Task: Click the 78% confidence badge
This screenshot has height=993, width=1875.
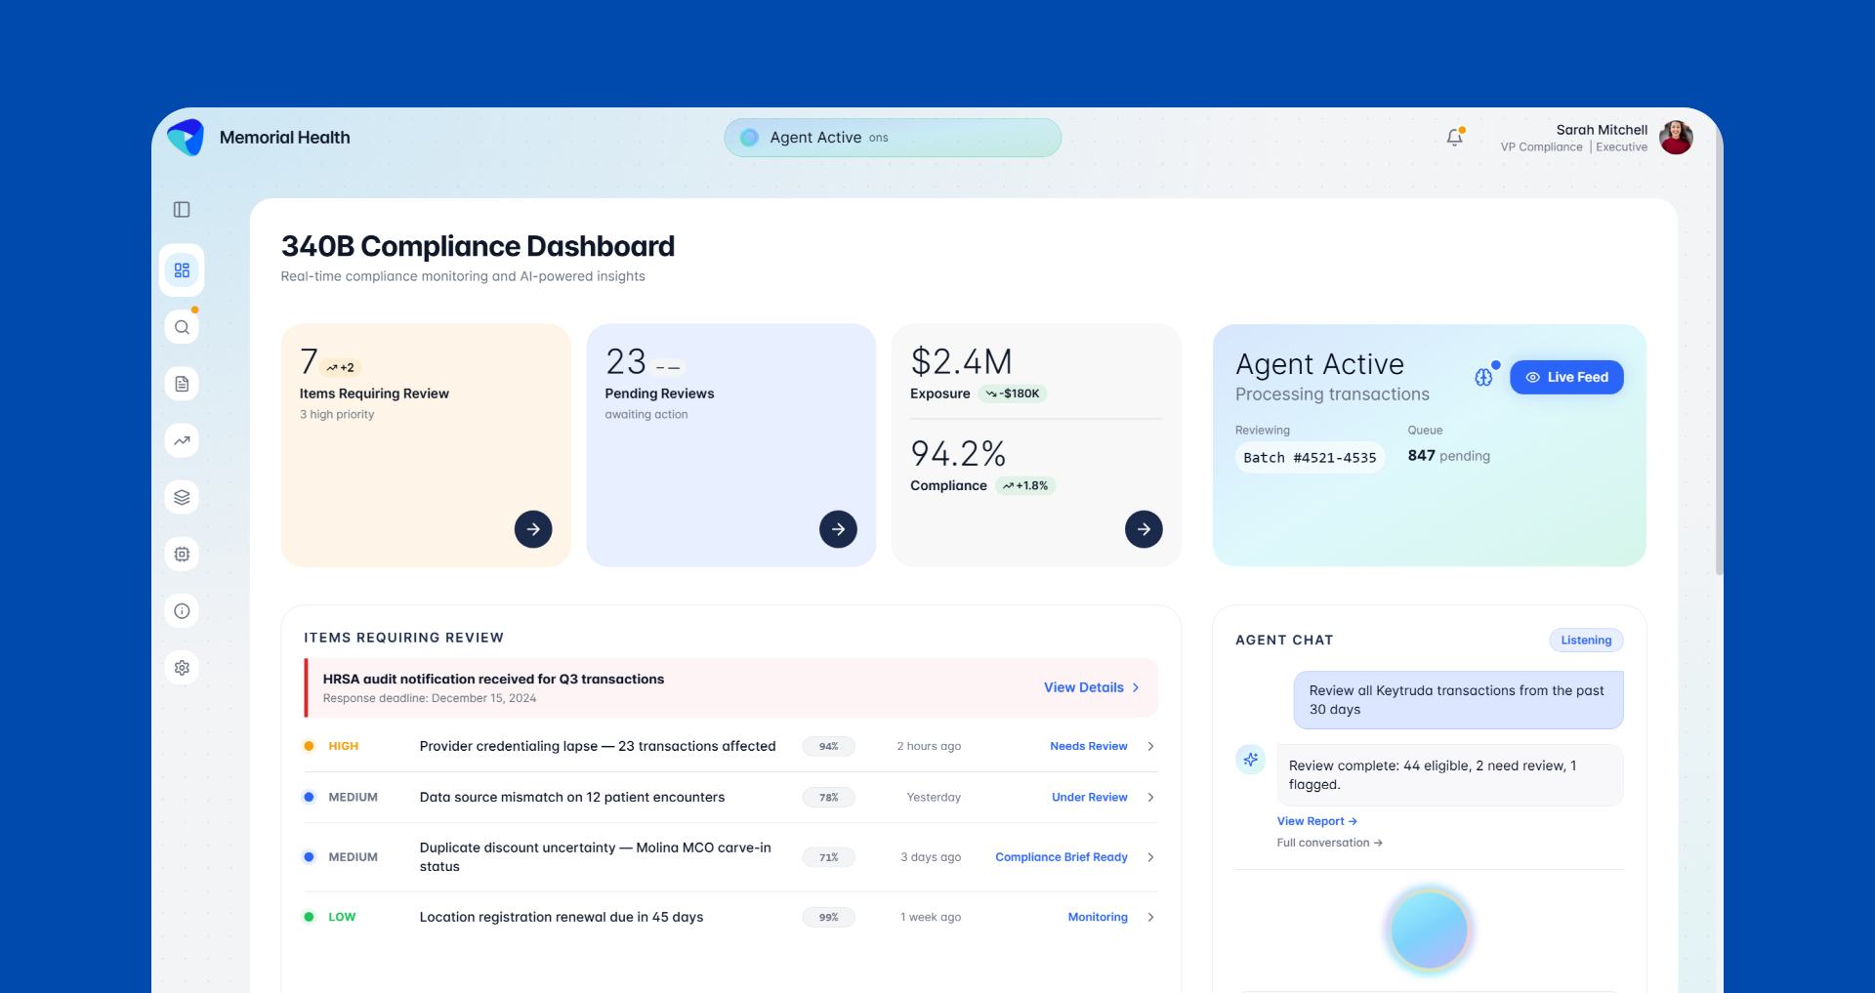Action: [829, 798]
